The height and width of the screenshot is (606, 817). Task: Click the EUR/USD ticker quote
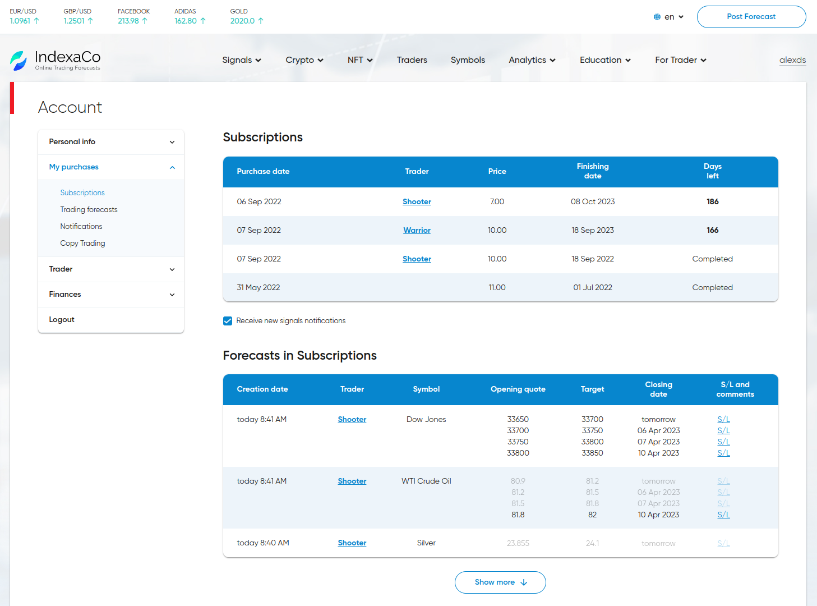[x=24, y=16]
